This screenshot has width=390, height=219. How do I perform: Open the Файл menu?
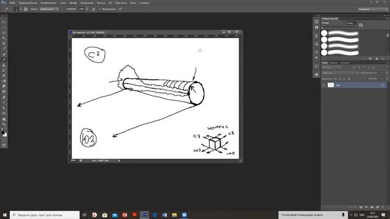click(x=12, y=2)
